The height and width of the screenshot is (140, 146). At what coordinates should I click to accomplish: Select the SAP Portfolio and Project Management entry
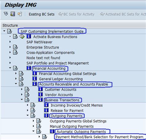[58, 63]
